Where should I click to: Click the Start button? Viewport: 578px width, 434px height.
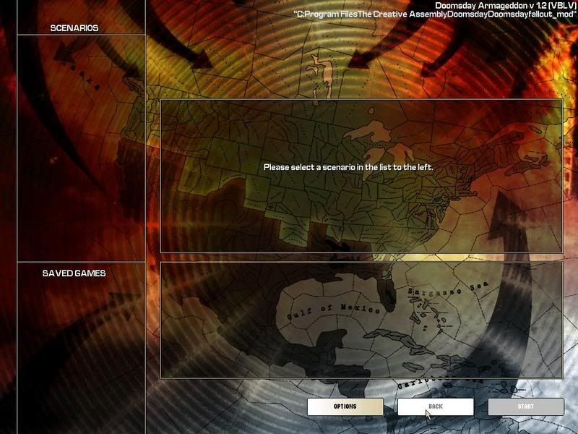click(x=526, y=407)
